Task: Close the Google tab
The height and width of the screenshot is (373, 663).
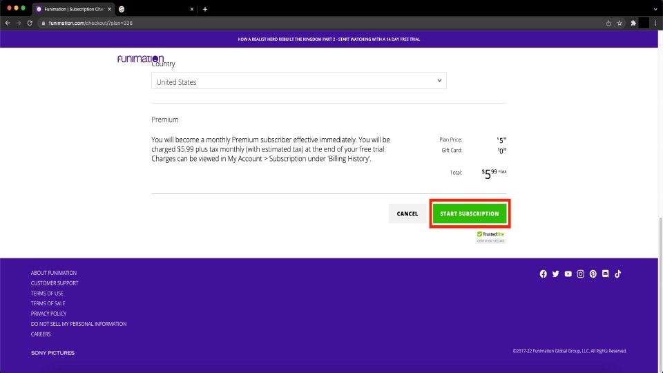Action: [191, 9]
